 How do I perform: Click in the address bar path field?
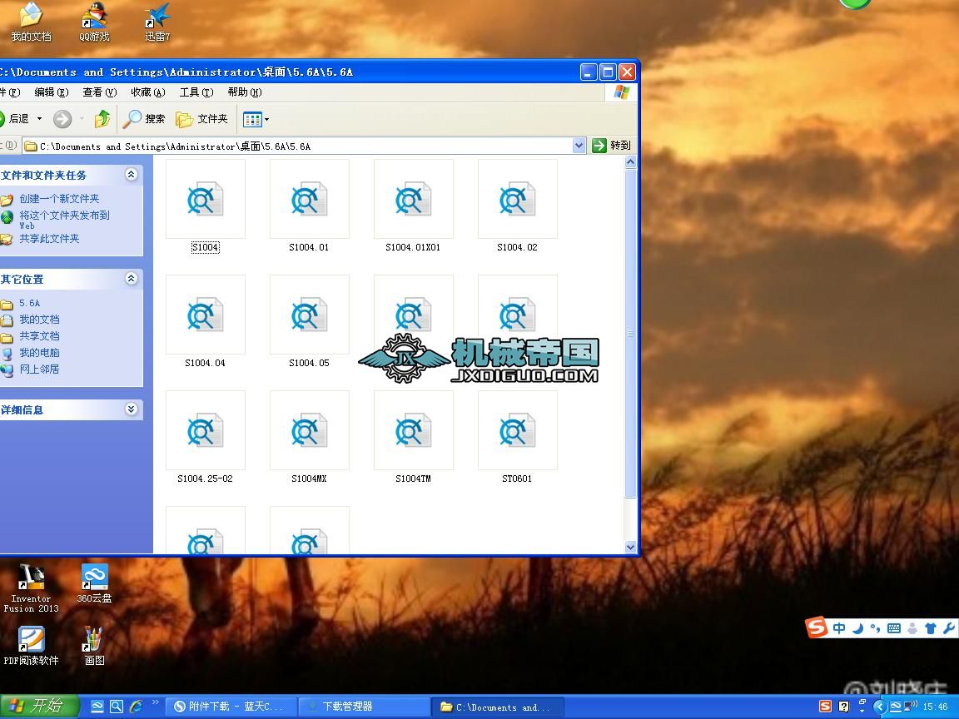point(298,146)
